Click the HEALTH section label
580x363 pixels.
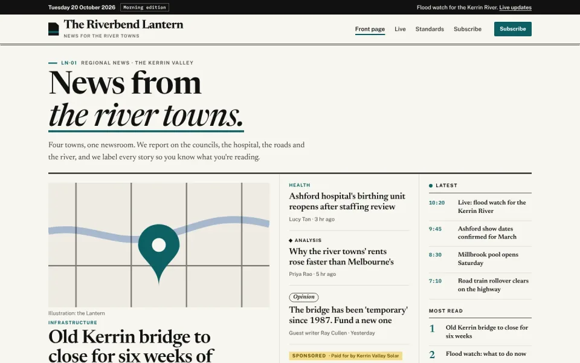point(300,185)
